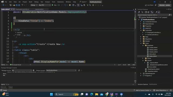Click Add to Source Control
Image resolution: width=173 pixels, height=97 pixels.
142,90
